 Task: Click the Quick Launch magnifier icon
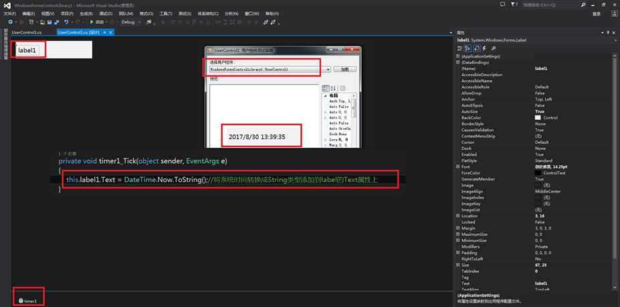583,5
